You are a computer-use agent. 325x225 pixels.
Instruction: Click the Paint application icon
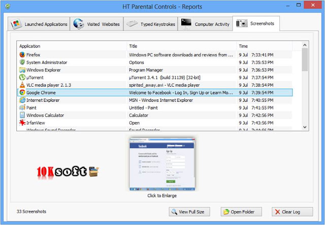[22, 107]
